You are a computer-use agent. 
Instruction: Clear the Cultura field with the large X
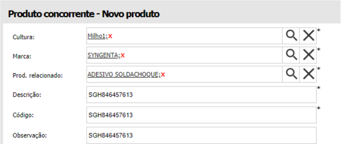(308, 36)
